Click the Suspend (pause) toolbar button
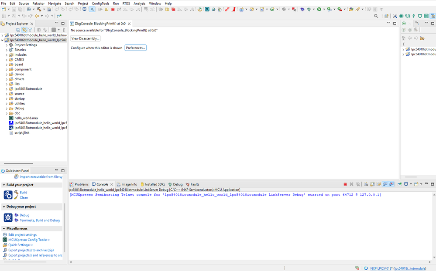This screenshot has height=271, width=436. tap(106, 9)
